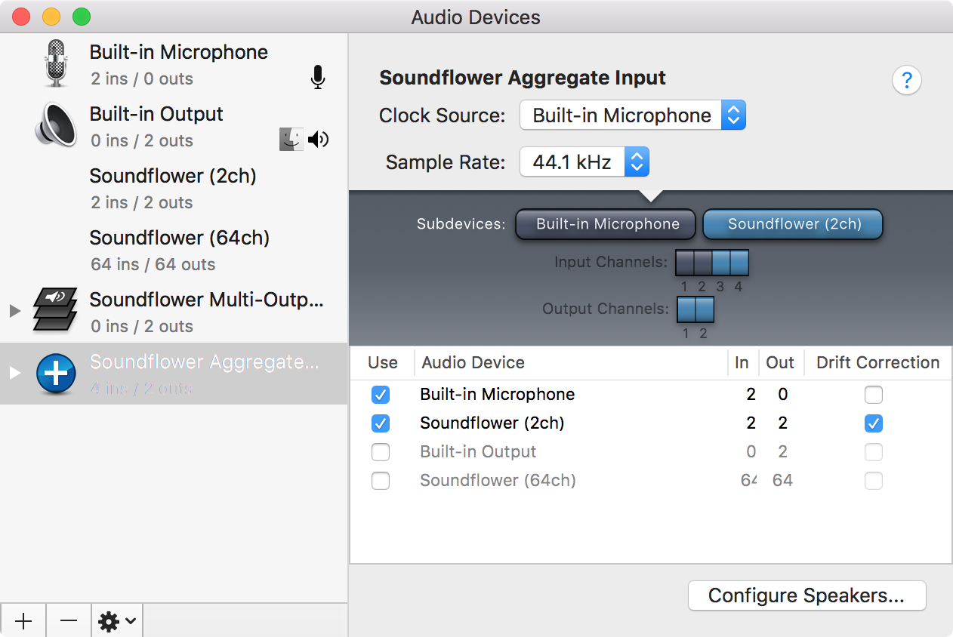The height and width of the screenshot is (637, 953).
Task: Uncheck Drift Correction for Soundflower (2ch)
Action: click(x=873, y=423)
